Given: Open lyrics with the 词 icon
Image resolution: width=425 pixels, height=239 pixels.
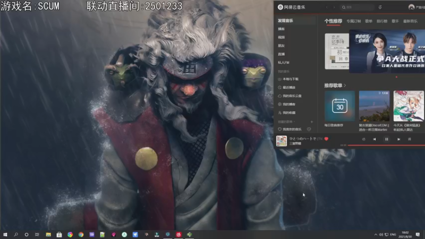Looking at the screenshot, I should (x=409, y=139).
